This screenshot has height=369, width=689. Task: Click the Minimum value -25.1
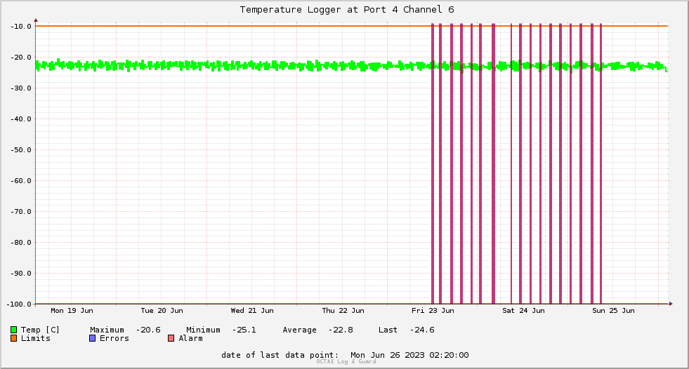point(244,330)
